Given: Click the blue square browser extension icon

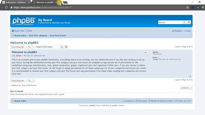Looking at the screenshot, I should (193, 7).
